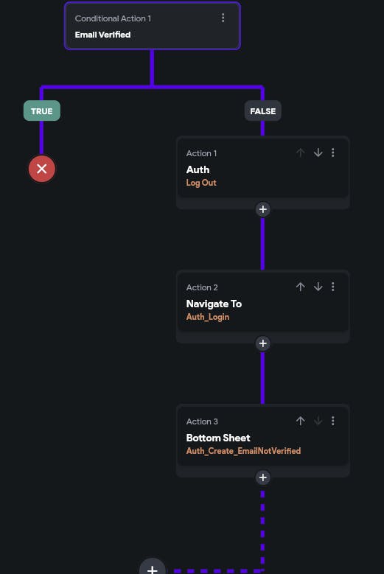
Task: Select the Conditional Action 1 Email Verified card
Action: 153,26
